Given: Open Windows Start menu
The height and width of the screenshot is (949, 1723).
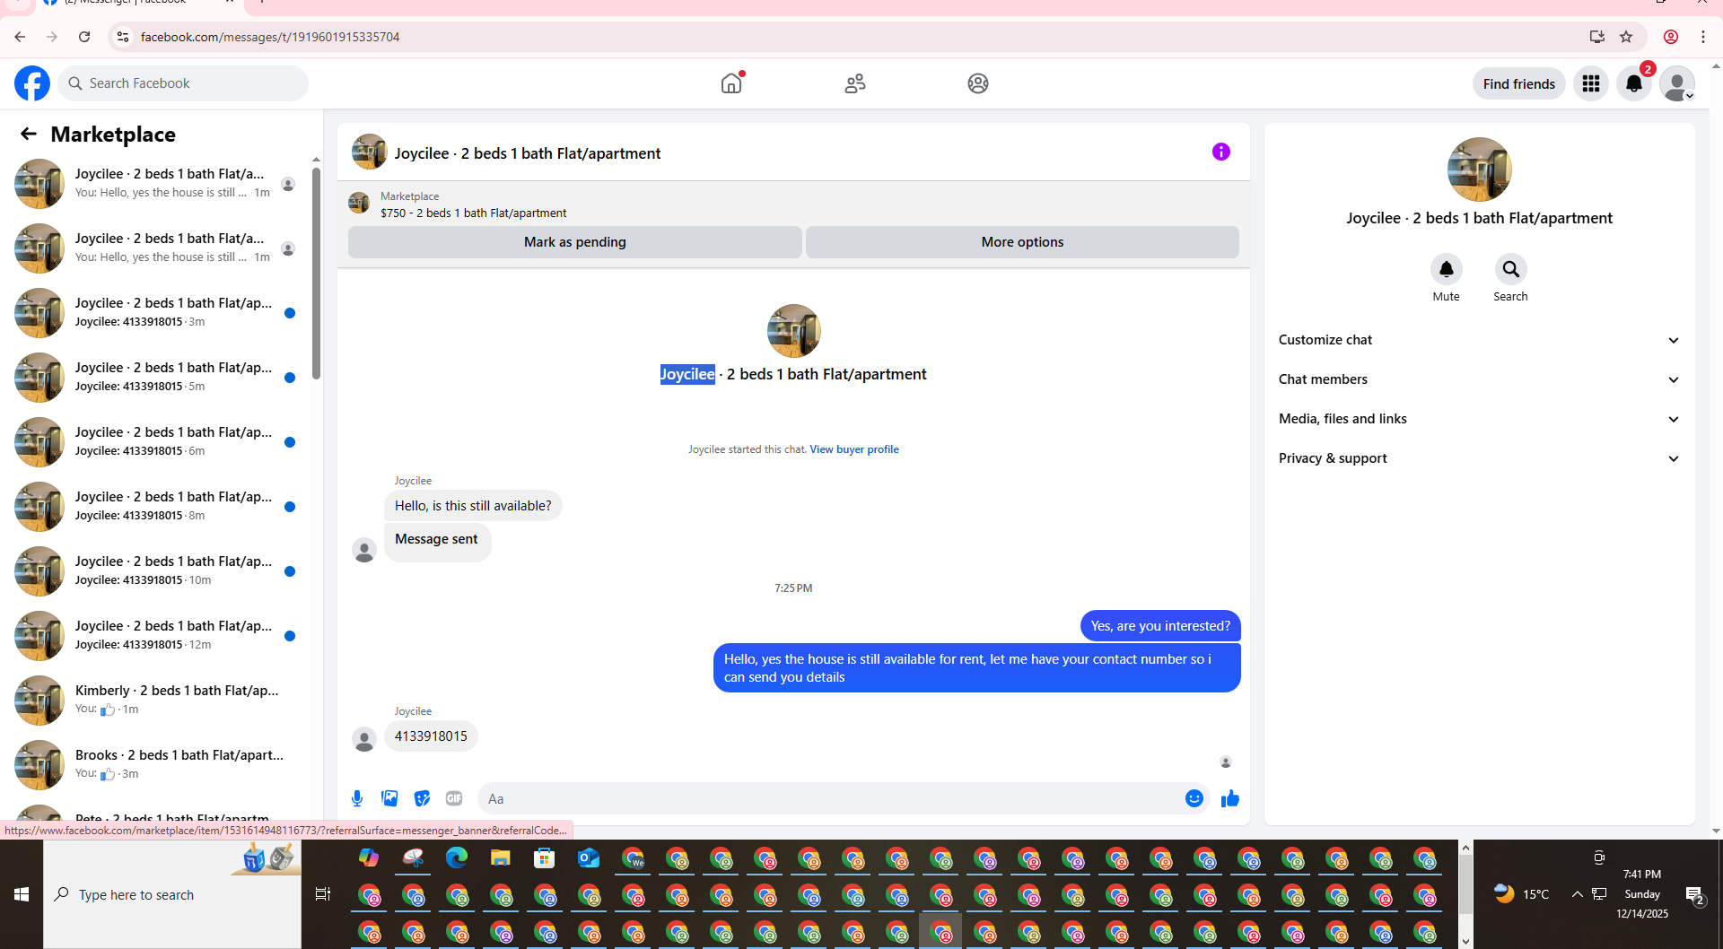Looking at the screenshot, I should [x=22, y=894].
